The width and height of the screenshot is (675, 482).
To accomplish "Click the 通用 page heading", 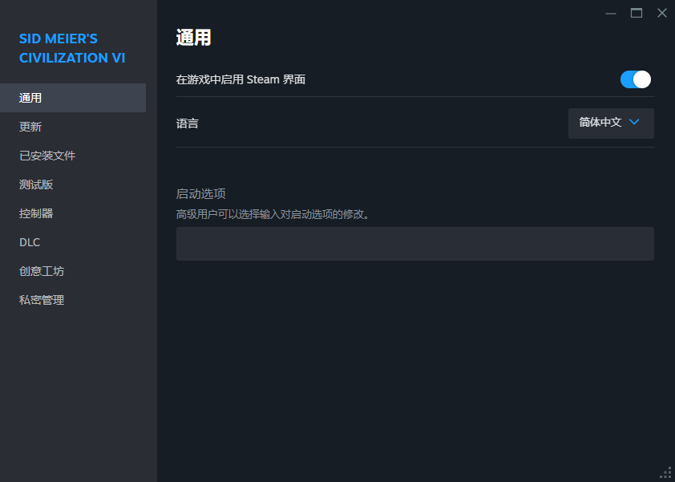I will [x=193, y=38].
